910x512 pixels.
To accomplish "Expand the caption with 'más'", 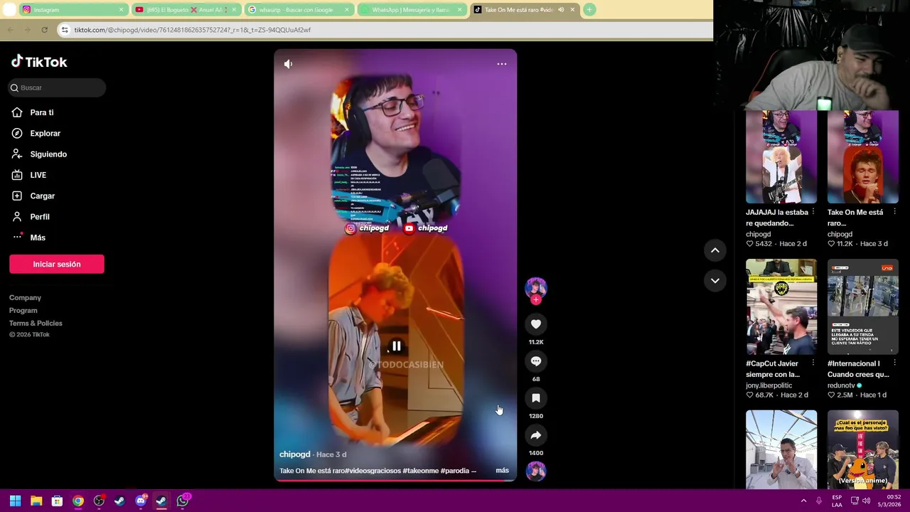I will click(x=502, y=471).
